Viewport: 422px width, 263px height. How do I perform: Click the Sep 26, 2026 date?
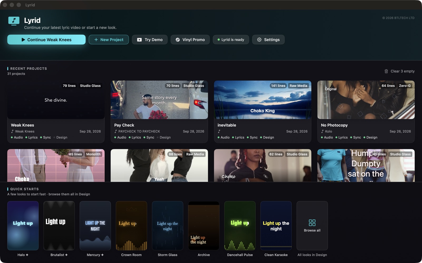[x=400, y=131]
